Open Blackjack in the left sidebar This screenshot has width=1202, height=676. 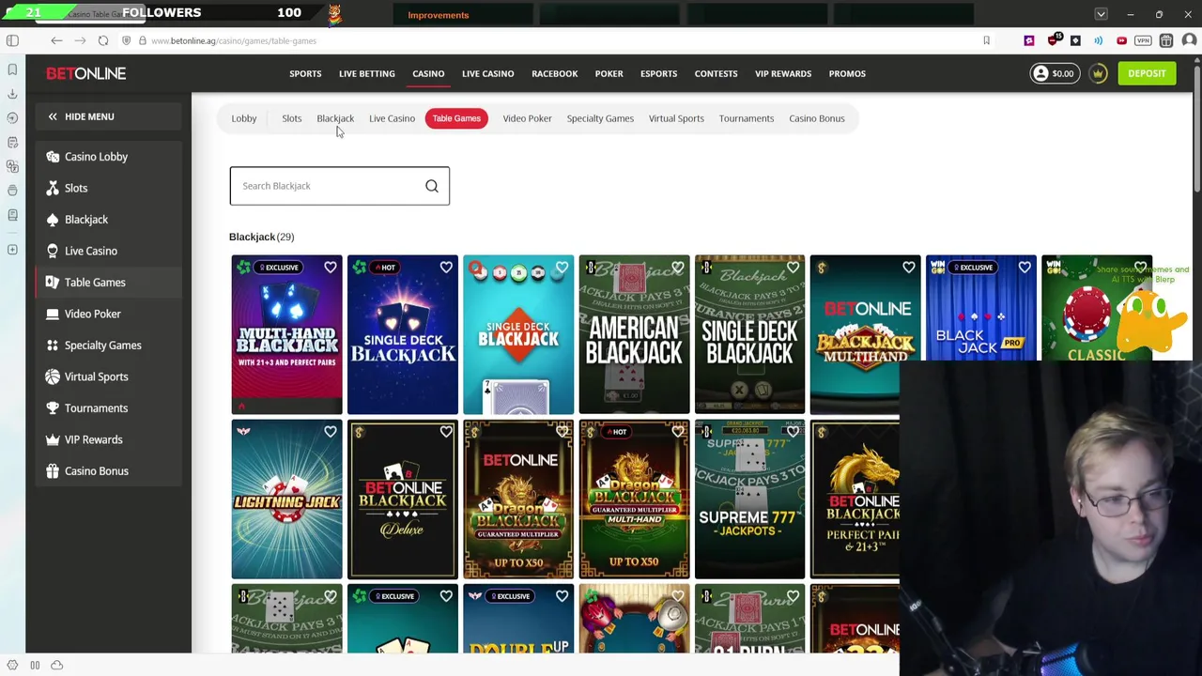(x=109, y=220)
